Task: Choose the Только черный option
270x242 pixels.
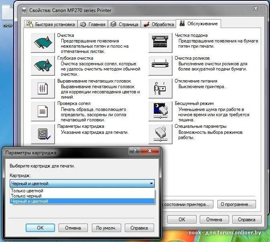Action: [82, 196]
